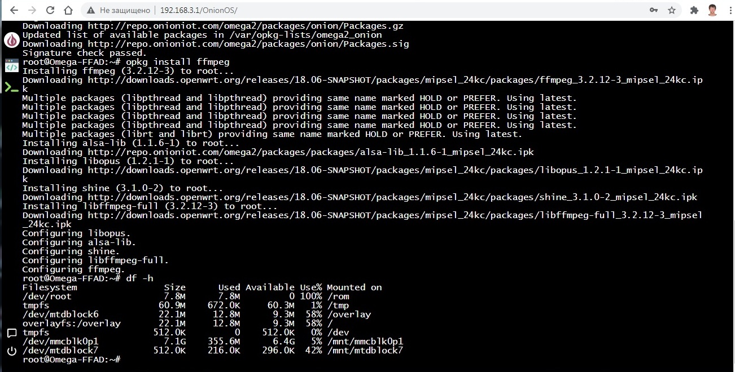Go back with browser back arrow
This screenshot has width=735, height=372.
14,10
